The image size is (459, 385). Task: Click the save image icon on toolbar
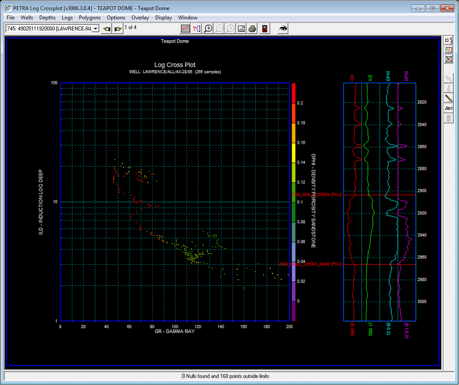pos(241,28)
